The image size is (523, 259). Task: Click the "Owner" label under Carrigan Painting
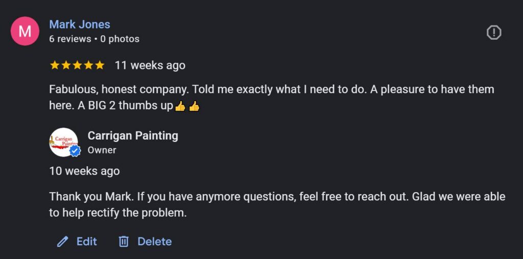(x=102, y=150)
